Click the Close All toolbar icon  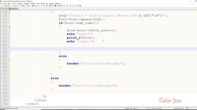coord(14,6)
